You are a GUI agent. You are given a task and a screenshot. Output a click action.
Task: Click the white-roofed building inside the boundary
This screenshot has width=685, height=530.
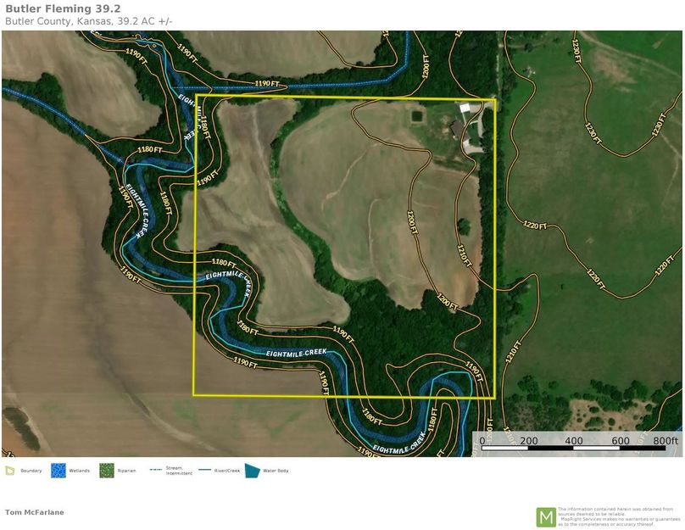[x=465, y=108]
